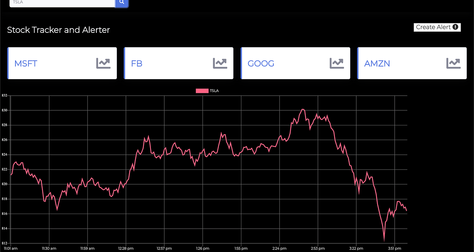Open the FB stock card

tap(179, 63)
